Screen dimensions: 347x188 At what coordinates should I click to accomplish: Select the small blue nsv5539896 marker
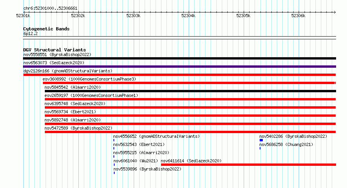114,173
